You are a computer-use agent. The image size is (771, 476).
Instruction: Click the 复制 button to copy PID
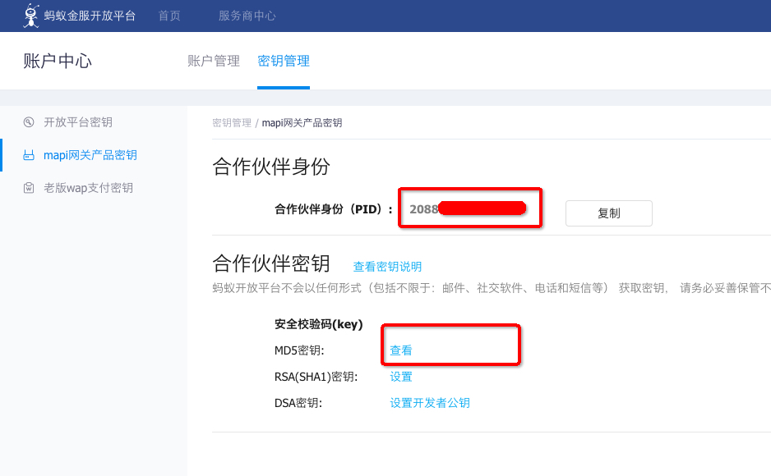[609, 213]
